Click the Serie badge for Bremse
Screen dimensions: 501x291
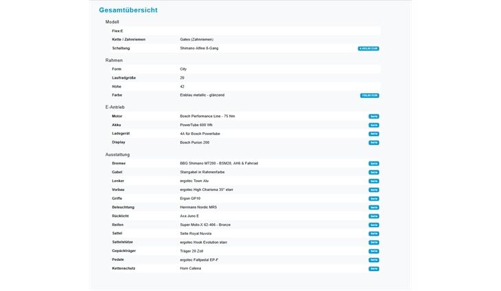click(x=373, y=163)
